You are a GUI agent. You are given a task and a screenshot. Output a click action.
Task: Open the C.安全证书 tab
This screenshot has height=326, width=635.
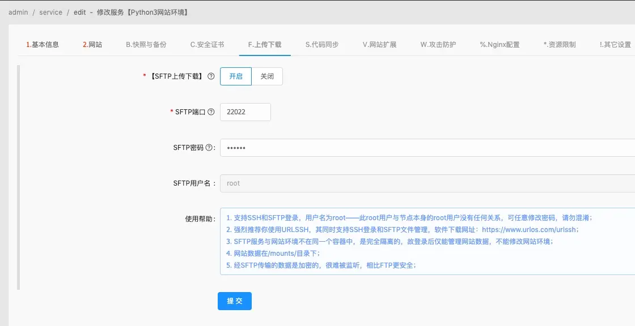point(208,45)
